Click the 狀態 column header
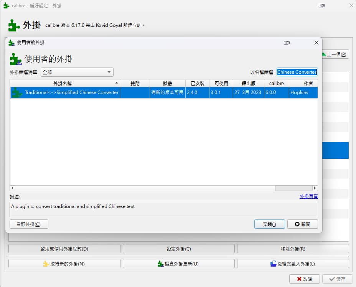356x287 pixels. coord(168,83)
